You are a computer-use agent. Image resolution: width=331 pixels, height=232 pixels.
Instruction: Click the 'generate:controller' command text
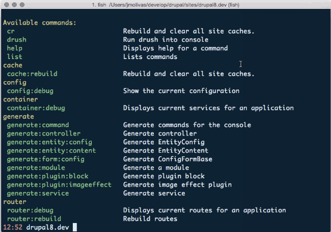(44, 134)
